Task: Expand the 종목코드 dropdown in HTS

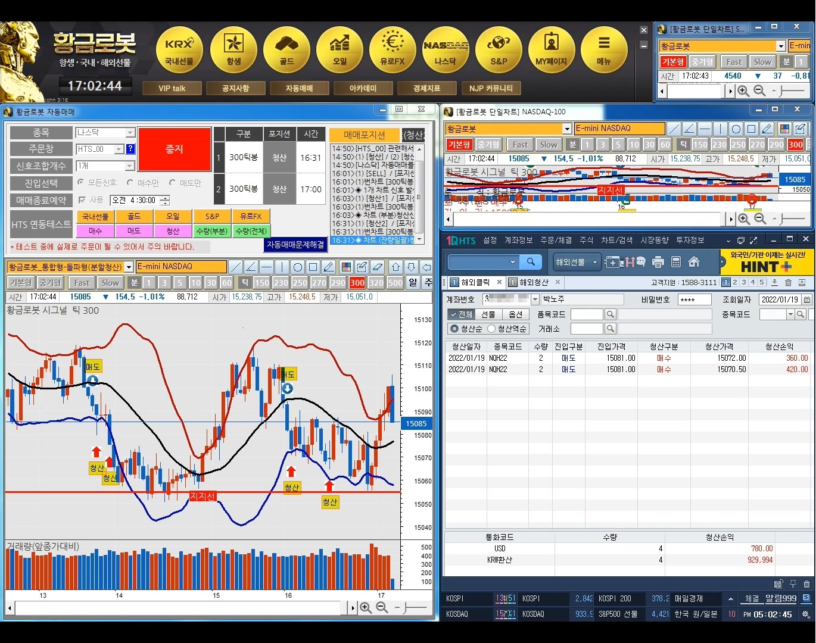Action: pos(790,314)
